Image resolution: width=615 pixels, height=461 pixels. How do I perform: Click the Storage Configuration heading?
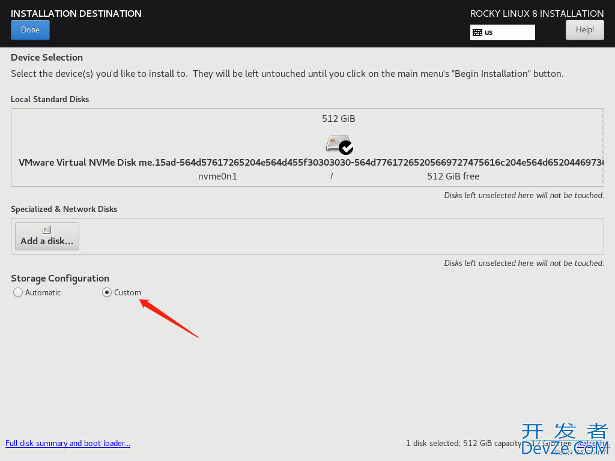[60, 279]
